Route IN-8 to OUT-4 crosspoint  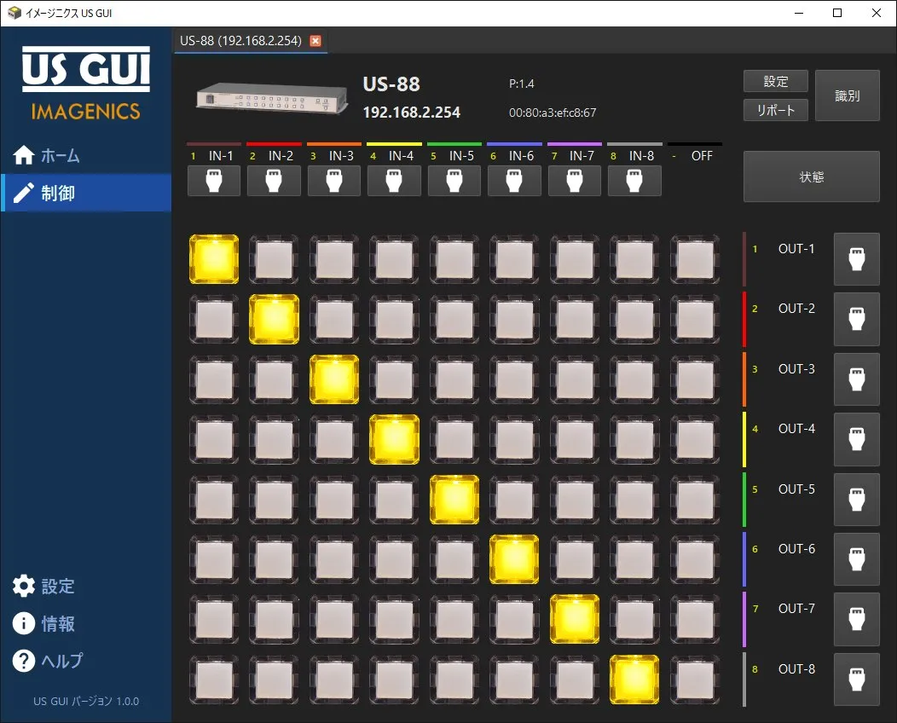[x=634, y=439]
